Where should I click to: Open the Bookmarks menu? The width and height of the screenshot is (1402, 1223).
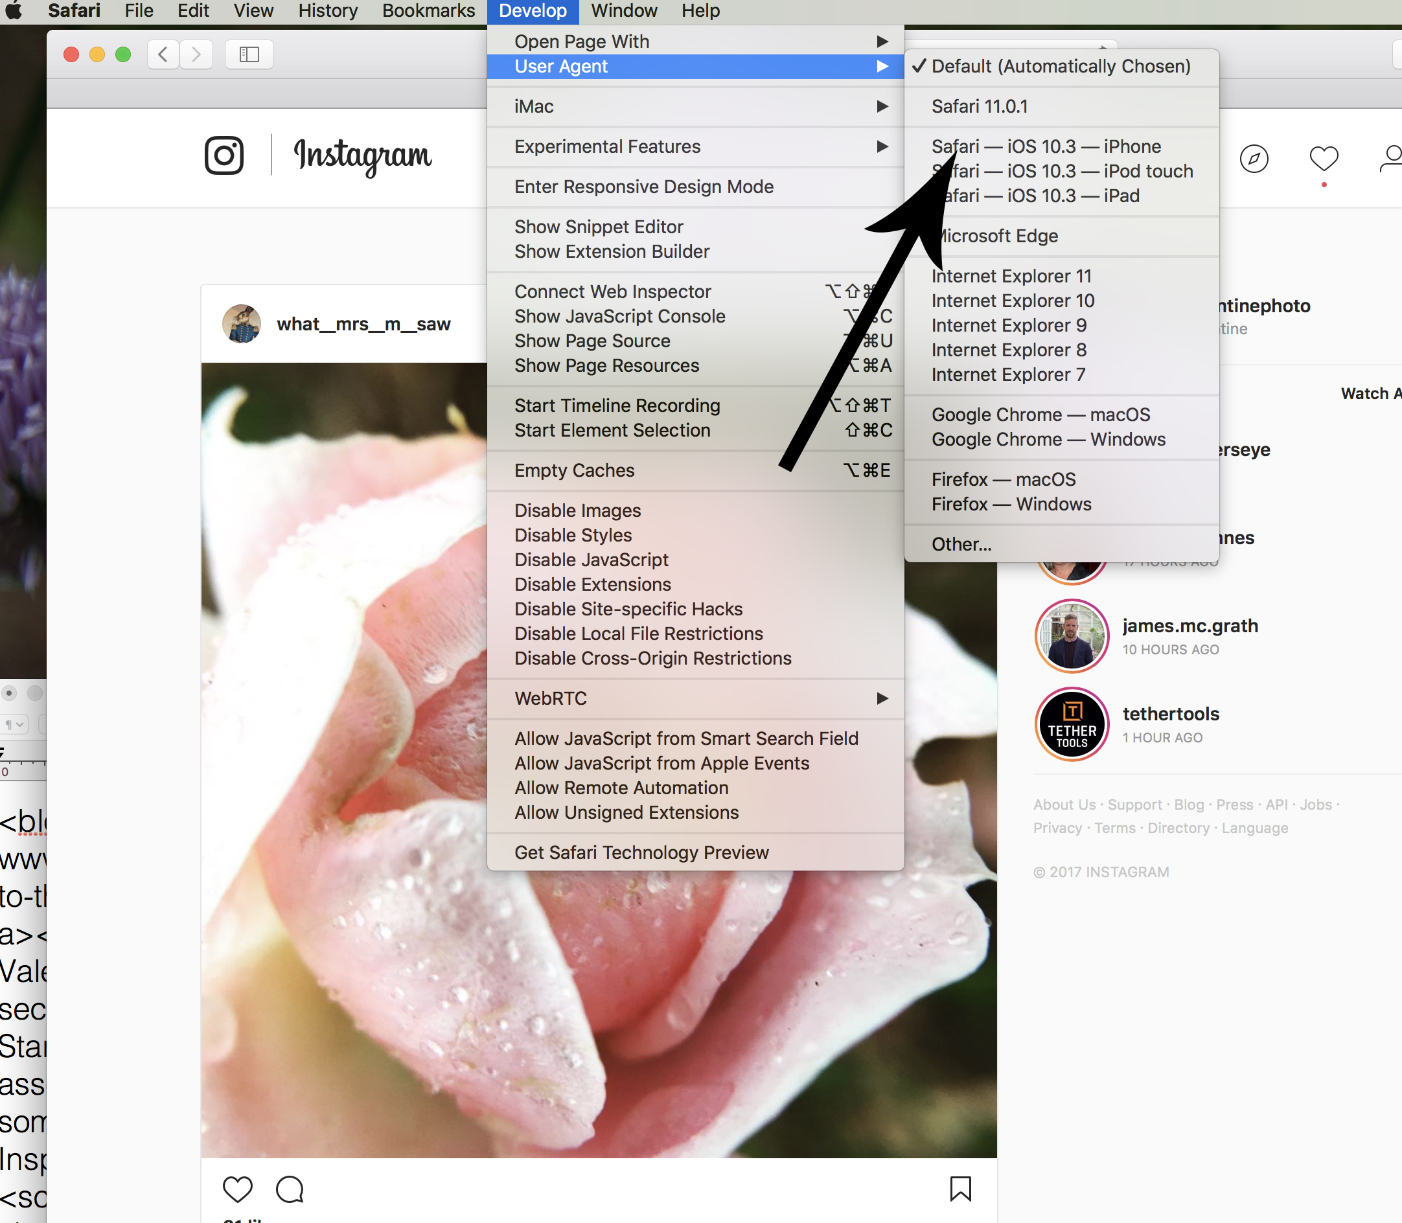pos(429,10)
